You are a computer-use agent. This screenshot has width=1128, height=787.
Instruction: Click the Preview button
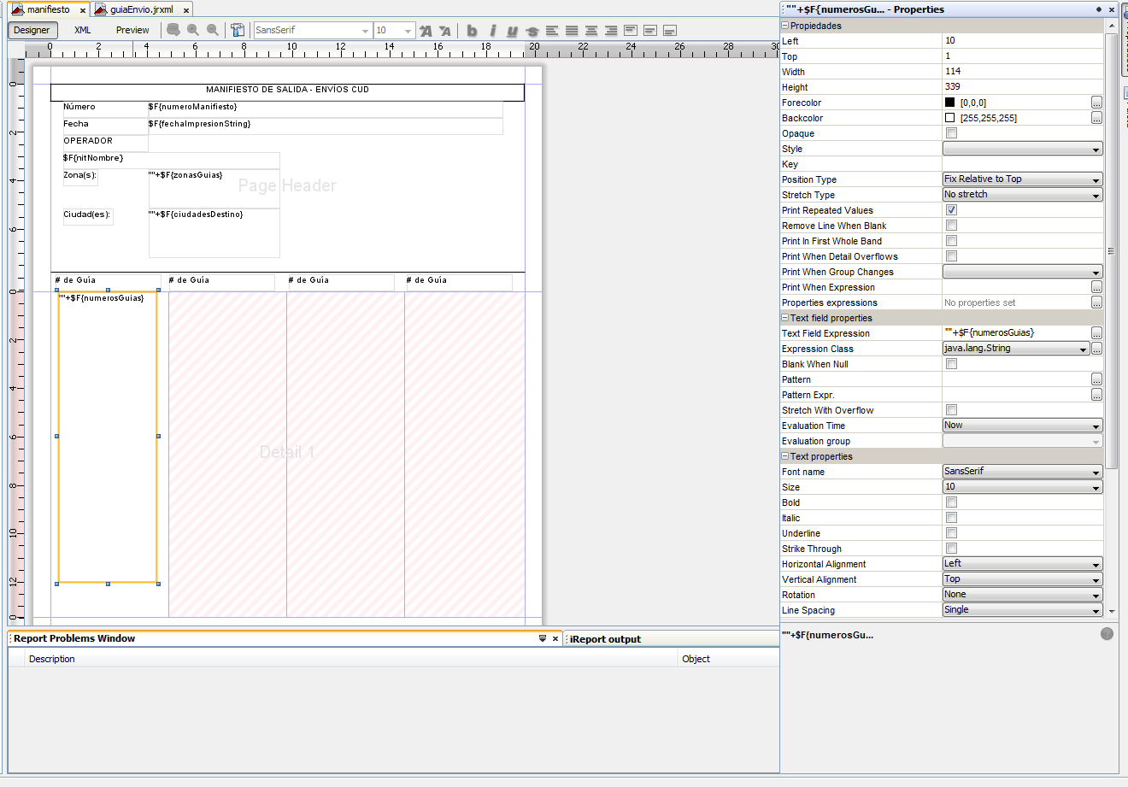click(x=132, y=29)
